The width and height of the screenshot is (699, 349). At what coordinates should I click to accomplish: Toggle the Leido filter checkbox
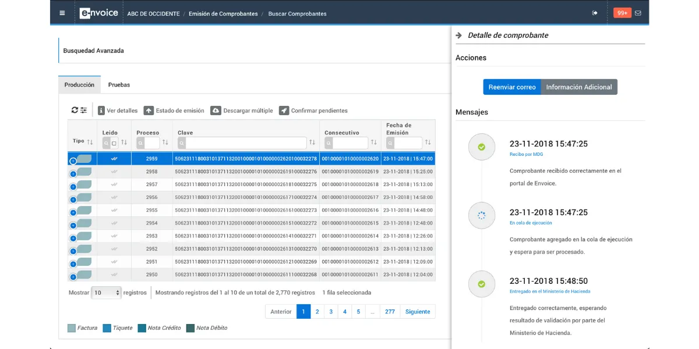(114, 143)
